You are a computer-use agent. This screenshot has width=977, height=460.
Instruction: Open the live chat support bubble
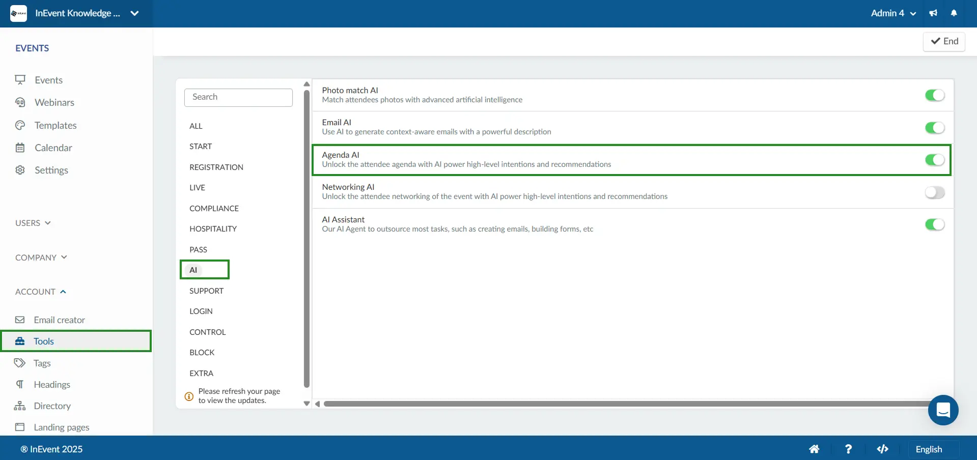click(x=943, y=410)
